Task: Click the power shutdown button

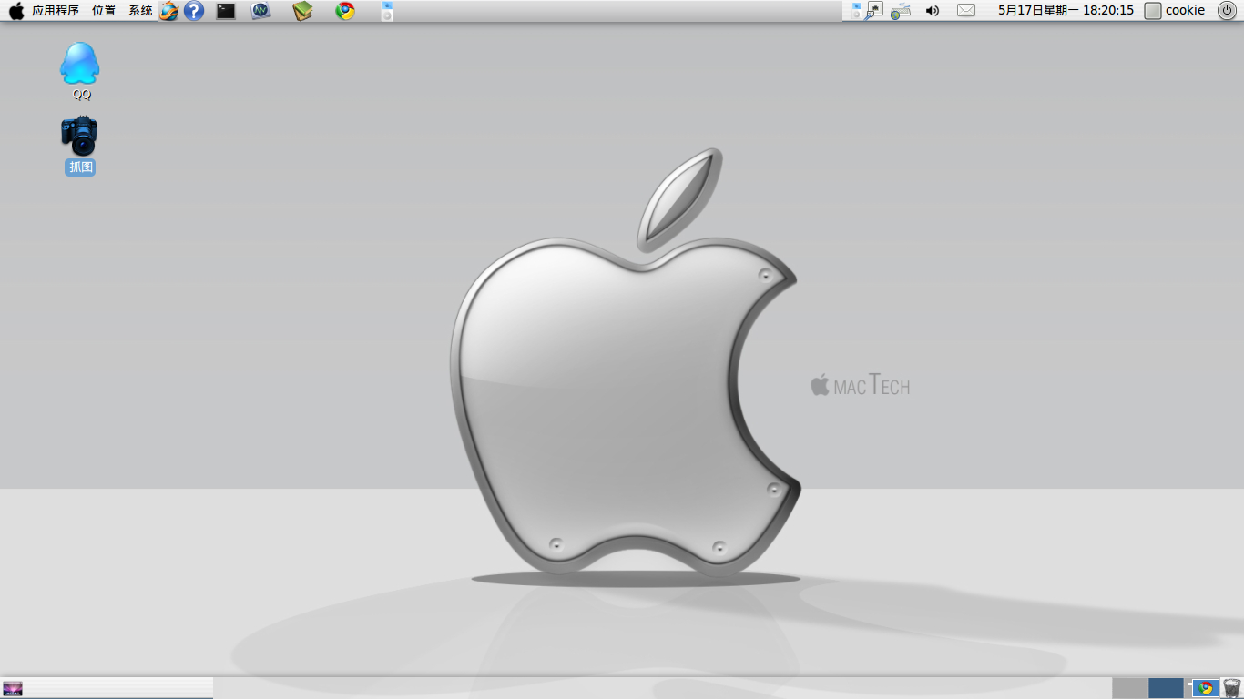Action: 1227,11
